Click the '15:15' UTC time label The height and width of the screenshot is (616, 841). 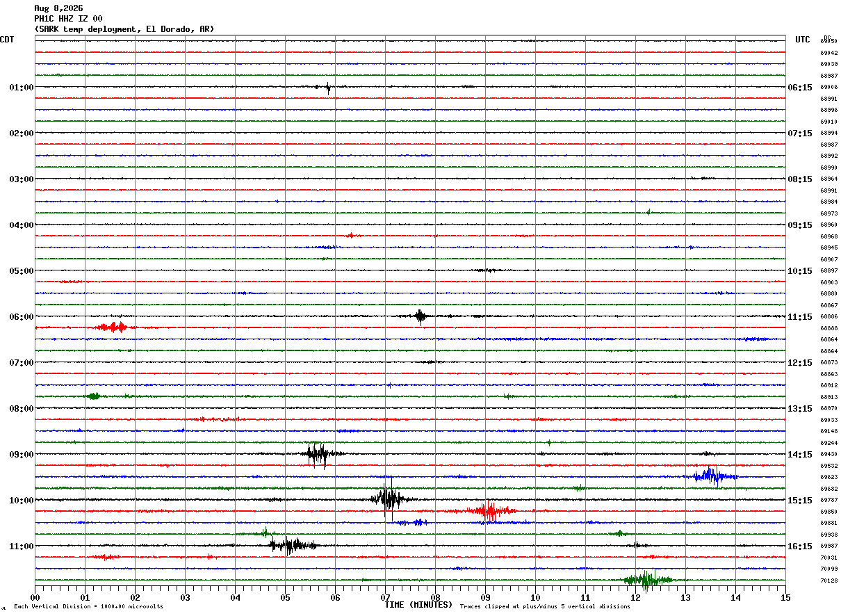click(x=800, y=501)
